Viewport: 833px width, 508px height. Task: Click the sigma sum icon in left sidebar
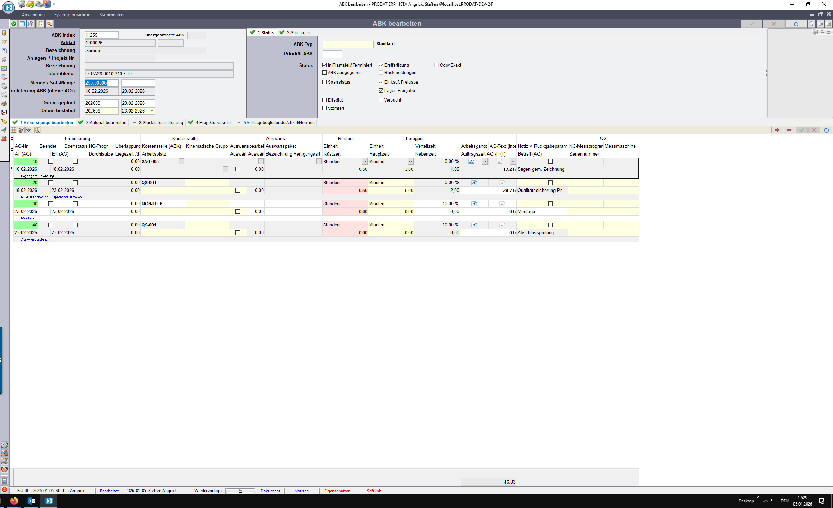pos(4,51)
